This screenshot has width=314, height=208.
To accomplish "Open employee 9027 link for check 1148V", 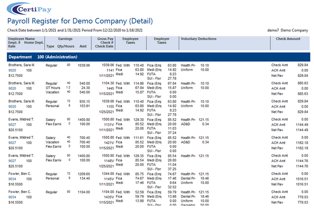I will point(12,161).
